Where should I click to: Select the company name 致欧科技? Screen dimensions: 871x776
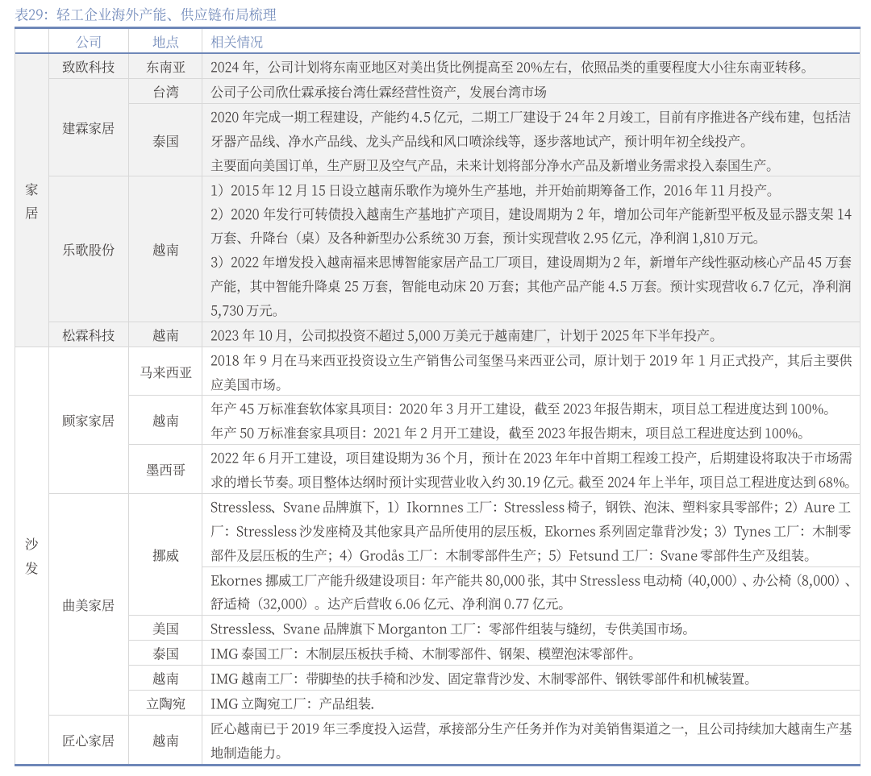click(89, 67)
